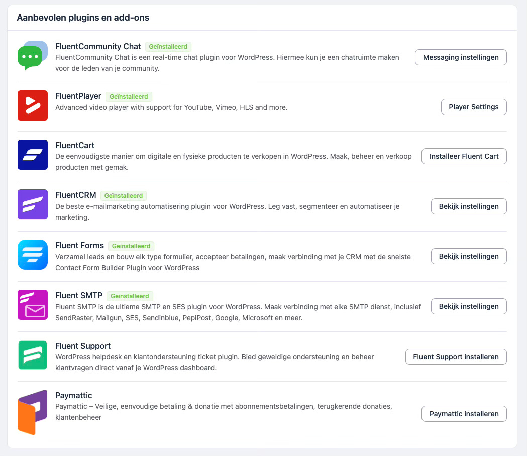Viewport: 527px width, 456px height.
Task: Click Paymattic installeren button
Action: [x=464, y=414]
